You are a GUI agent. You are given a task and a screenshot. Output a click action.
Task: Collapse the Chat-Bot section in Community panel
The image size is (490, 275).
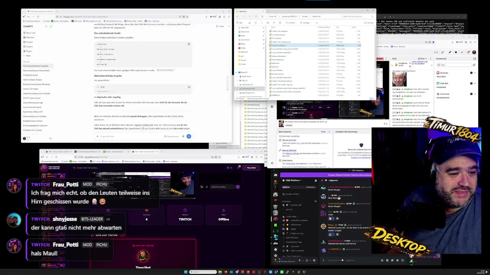[x=475, y=83]
